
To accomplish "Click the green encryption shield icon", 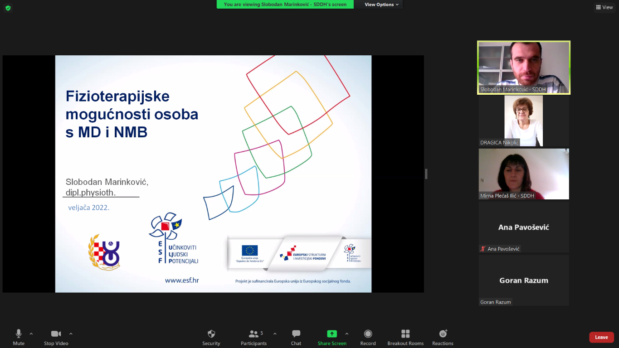I will [8, 8].
